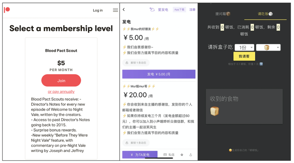Screen dimensions: 294x163
Task: Click the info icon beside 价值1元
Action: 261,64
